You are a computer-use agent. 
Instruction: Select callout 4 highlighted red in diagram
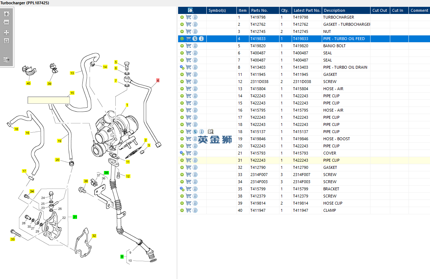coord(158,80)
